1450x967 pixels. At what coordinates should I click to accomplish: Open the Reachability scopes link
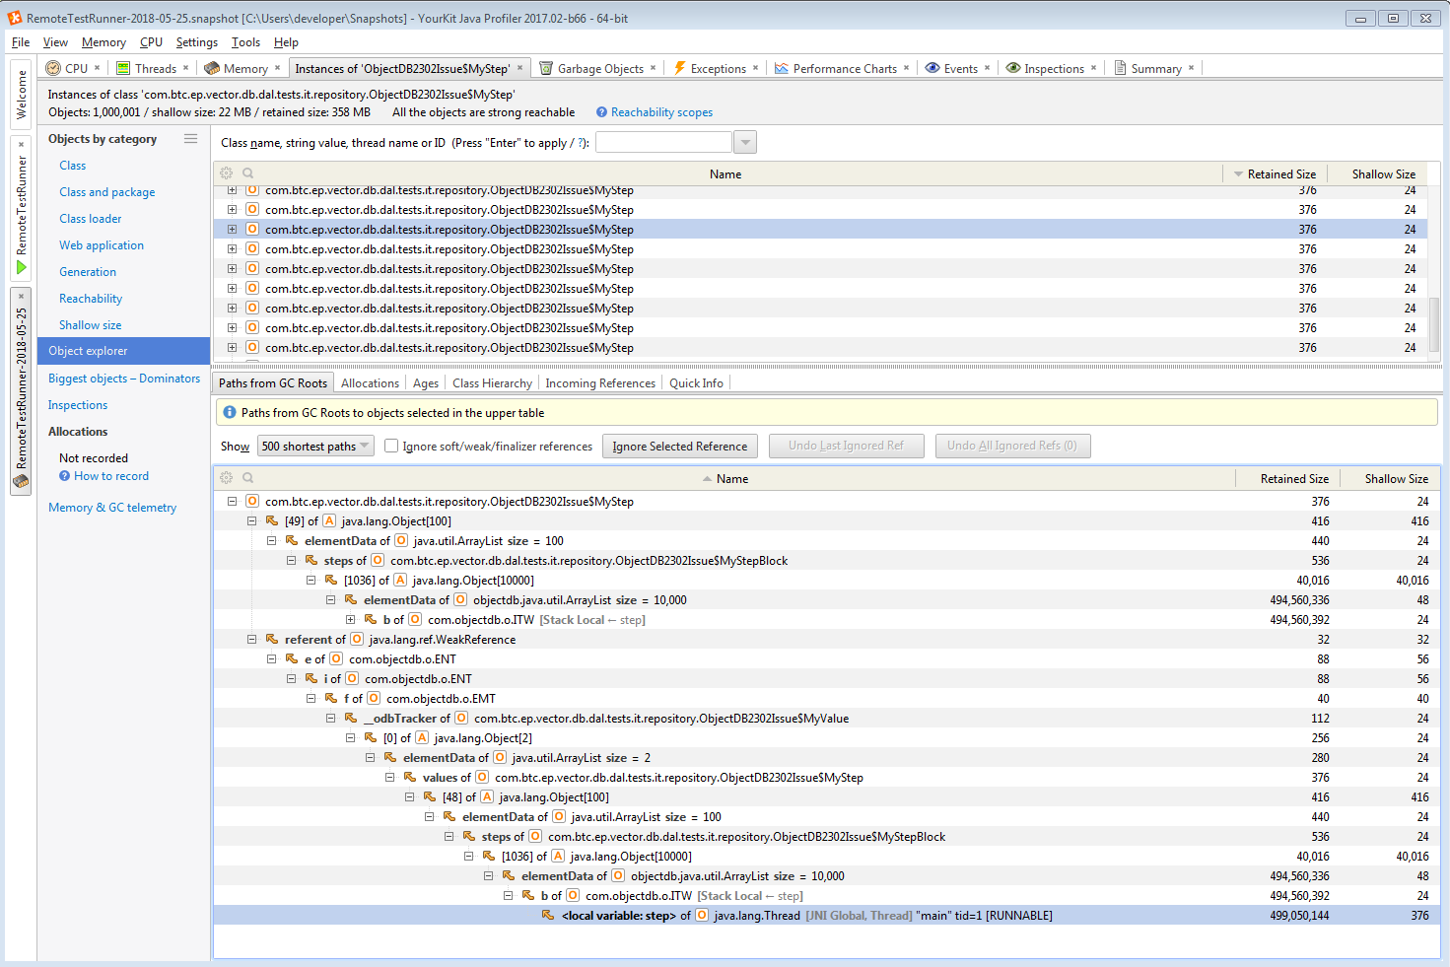click(x=661, y=112)
